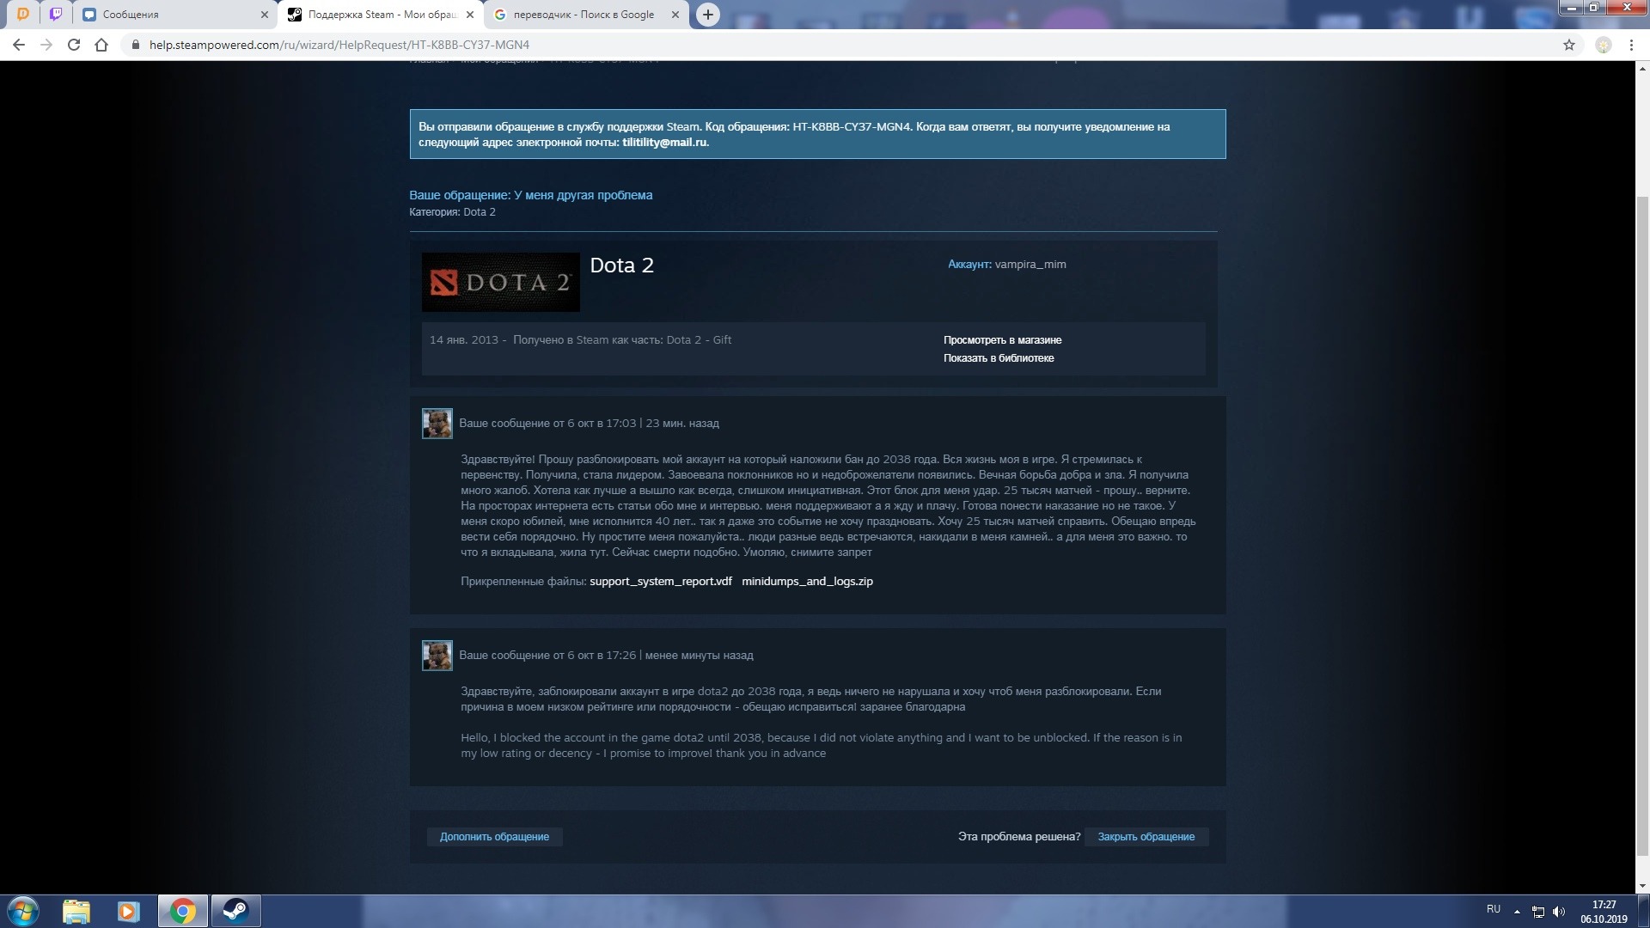This screenshot has width=1650, height=928.
Task: Click the Закрыть обращение button
Action: (1146, 837)
